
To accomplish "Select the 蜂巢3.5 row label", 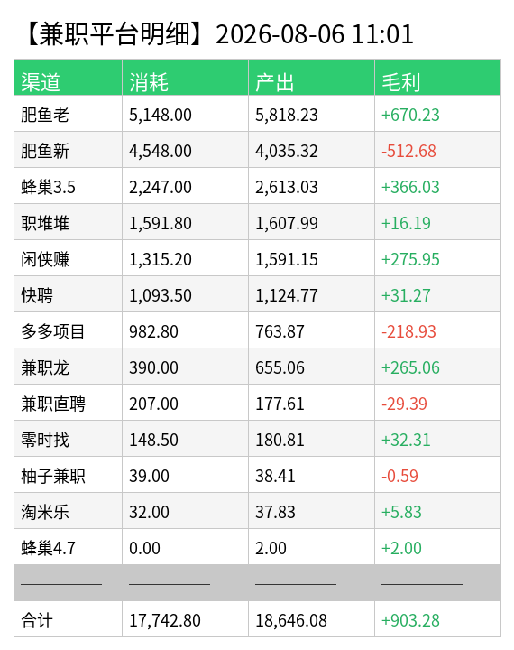I will [x=48, y=187].
